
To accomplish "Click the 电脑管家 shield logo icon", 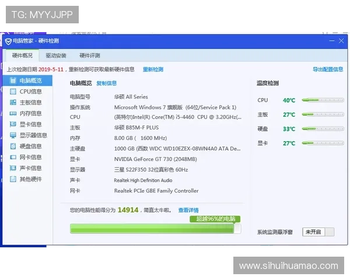I will point(8,41).
